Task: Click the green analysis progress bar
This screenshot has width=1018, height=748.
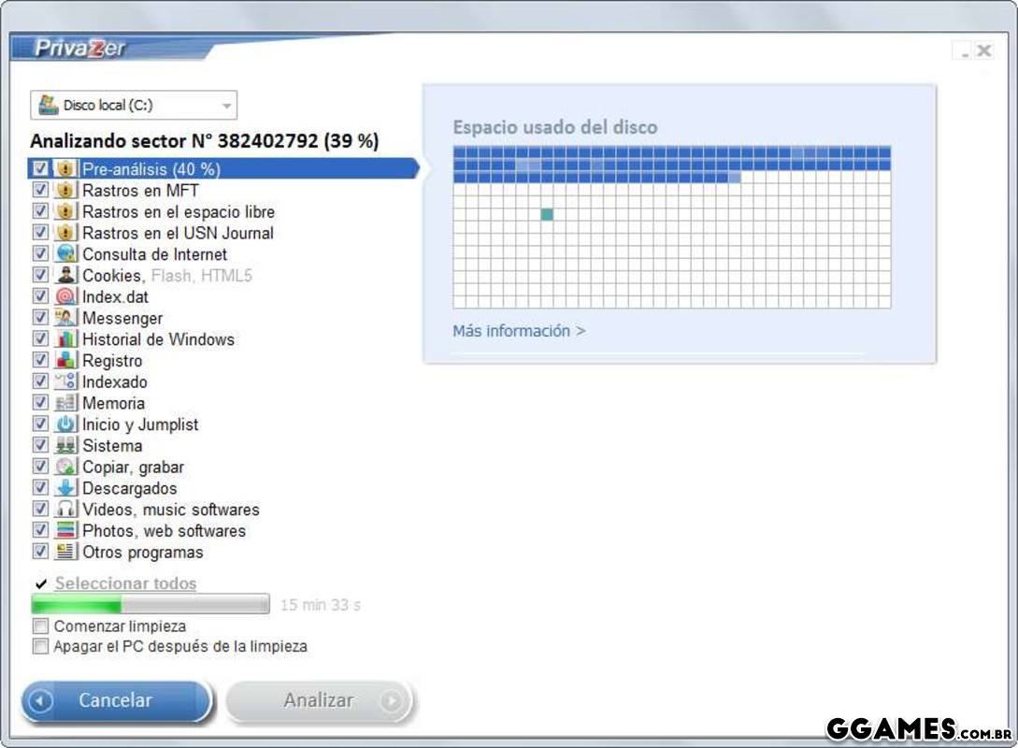Action: tap(150, 605)
